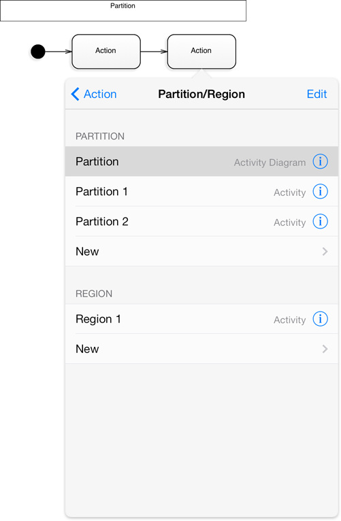Open info for Partition 2
341x521 pixels.
tap(320, 221)
